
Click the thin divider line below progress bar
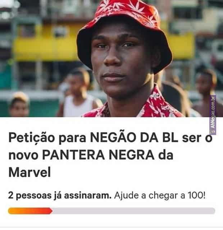[x=111, y=227]
